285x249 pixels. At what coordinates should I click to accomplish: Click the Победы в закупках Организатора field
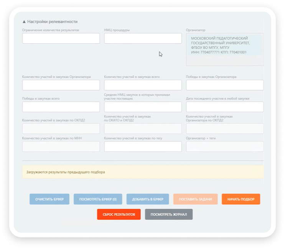click(x=224, y=85)
